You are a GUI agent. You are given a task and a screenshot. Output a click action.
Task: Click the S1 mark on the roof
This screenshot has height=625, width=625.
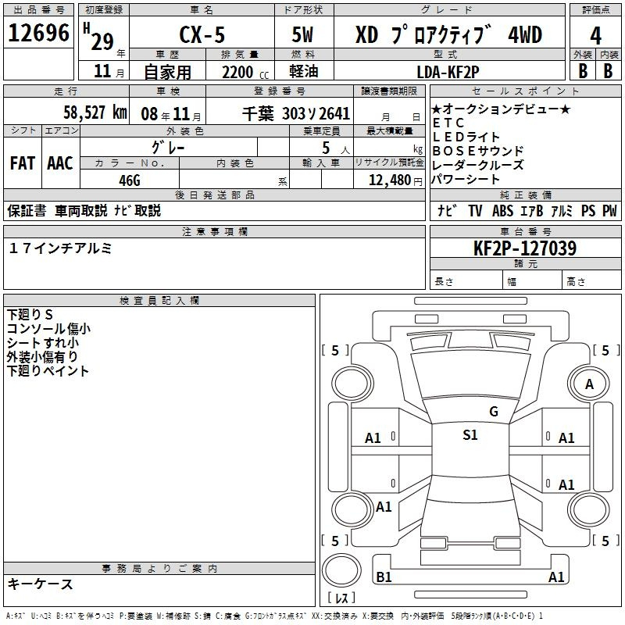coord(470,435)
